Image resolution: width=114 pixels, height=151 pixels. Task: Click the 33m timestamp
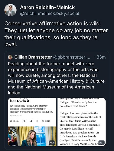click(x=101, y=57)
